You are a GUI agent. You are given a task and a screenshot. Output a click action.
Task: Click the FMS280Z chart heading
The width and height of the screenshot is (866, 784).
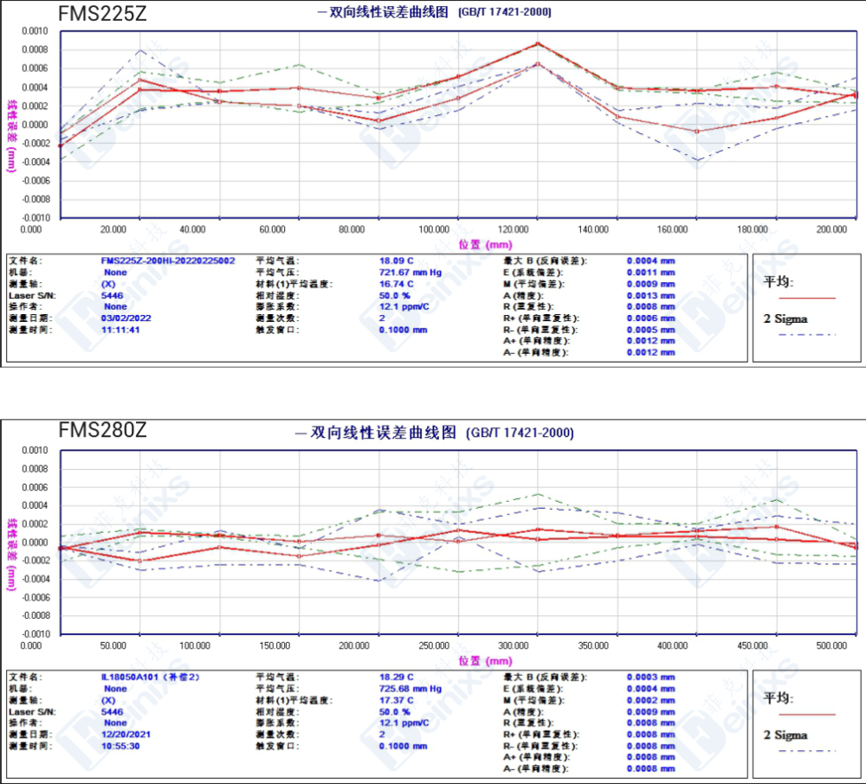pyautogui.click(x=102, y=430)
